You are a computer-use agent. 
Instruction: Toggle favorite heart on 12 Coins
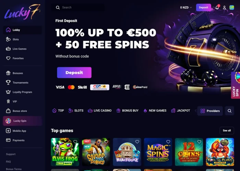[x=199, y=142]
